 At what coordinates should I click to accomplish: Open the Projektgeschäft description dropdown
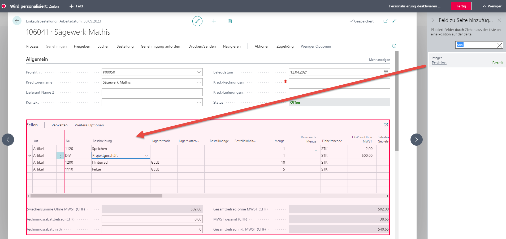tap(146, 155)
